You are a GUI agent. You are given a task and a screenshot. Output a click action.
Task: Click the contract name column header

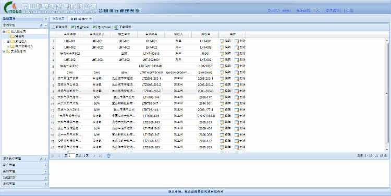coord(70,34)
